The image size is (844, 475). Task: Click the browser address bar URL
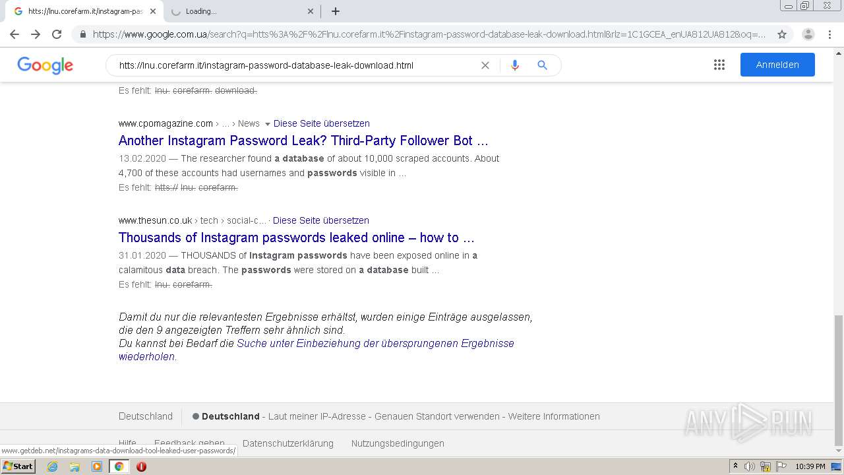(429, 34)
